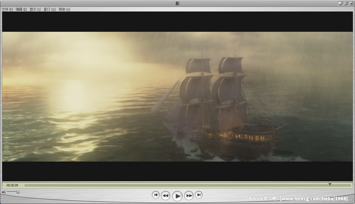The height and width of the screenshot is (204, 355).
Task: Open the 显示 (View) menu
Action: coord(35,9)
